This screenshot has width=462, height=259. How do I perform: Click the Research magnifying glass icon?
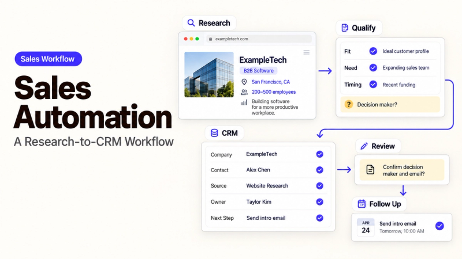191,23
